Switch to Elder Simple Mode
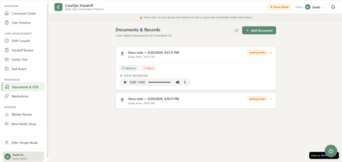This screenshot has width=342, height=162. 23,143
